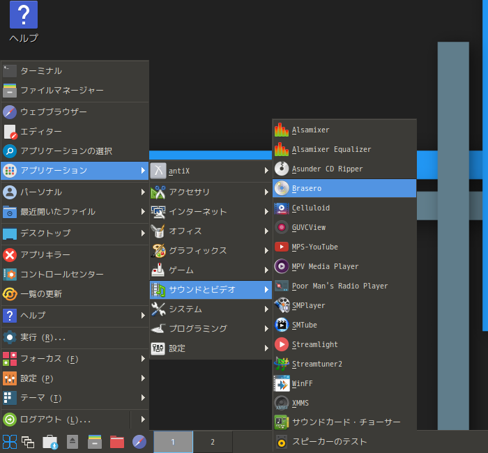The height and width of the screenshot is (453, 488).
Task: Expand the オフィス submenu arrow
Action: [x=266, y=231]
